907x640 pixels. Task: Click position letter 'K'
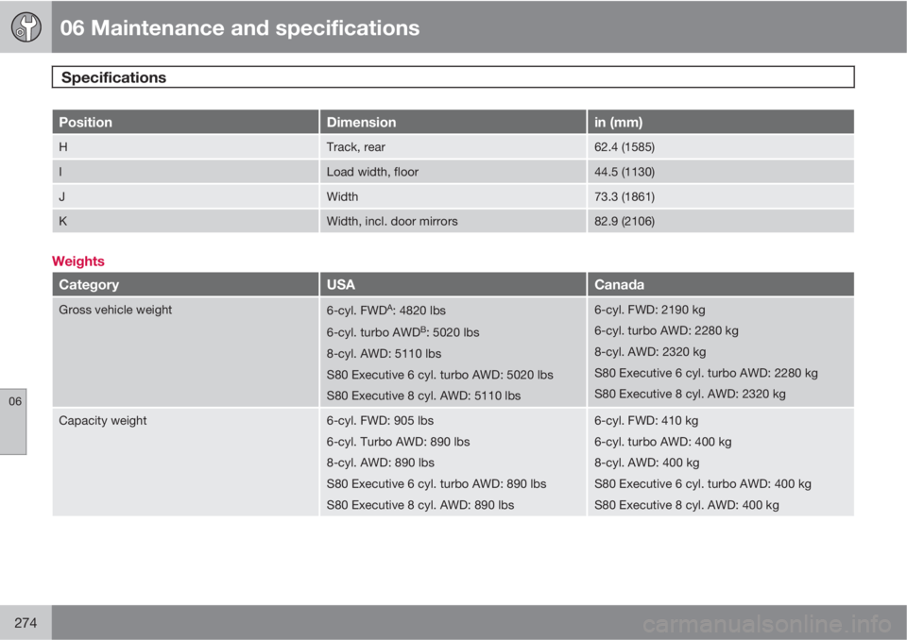63,222
